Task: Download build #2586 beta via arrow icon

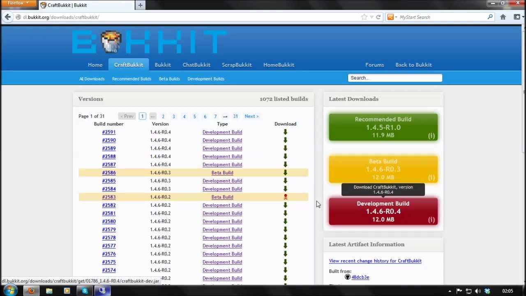Action: 285,173
